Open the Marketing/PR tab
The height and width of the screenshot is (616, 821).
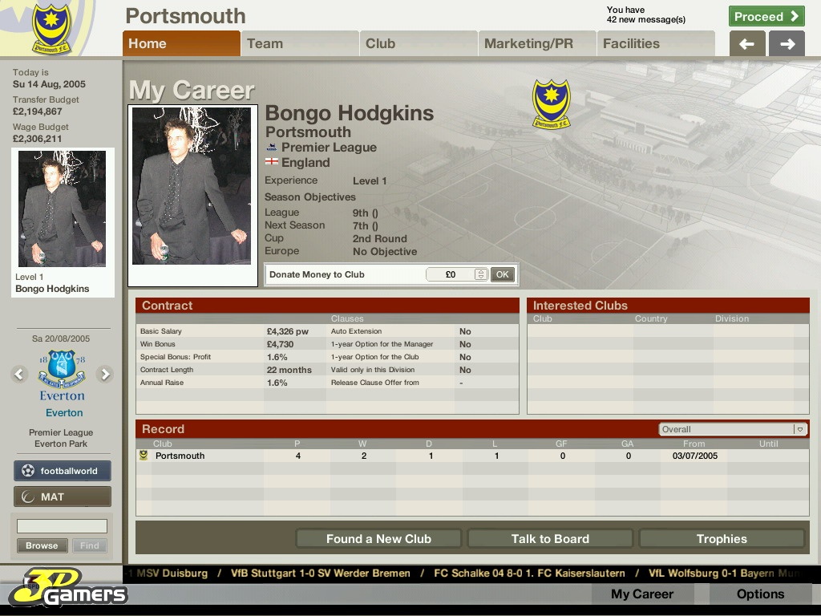pos(536,43)
